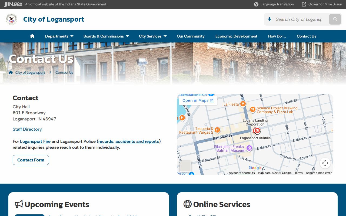Viewport: 346px width, 216px height.
Task: Focus the Search City of Logansport field
Action: click(299, 19)
